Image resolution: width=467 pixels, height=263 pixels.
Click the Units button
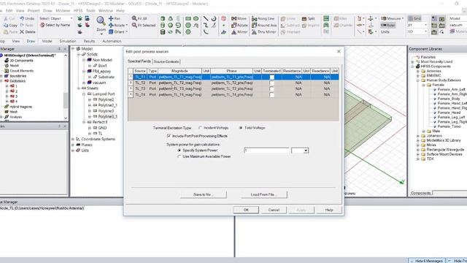click(385, 31)
